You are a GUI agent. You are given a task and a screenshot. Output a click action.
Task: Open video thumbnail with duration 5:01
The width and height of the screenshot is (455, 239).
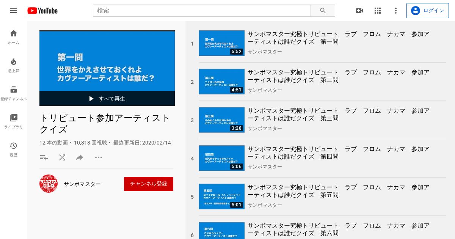(x=222, y=197)
